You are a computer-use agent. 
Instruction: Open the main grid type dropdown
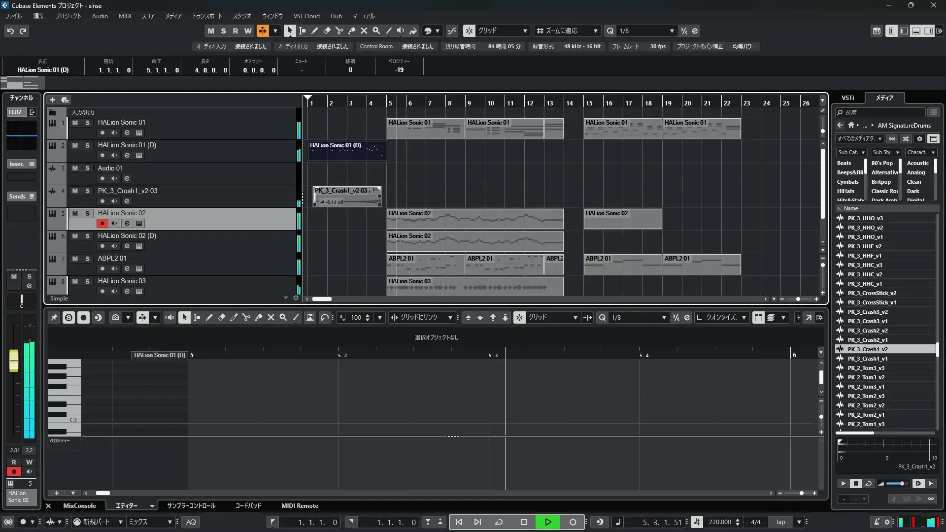coord(502,31)
